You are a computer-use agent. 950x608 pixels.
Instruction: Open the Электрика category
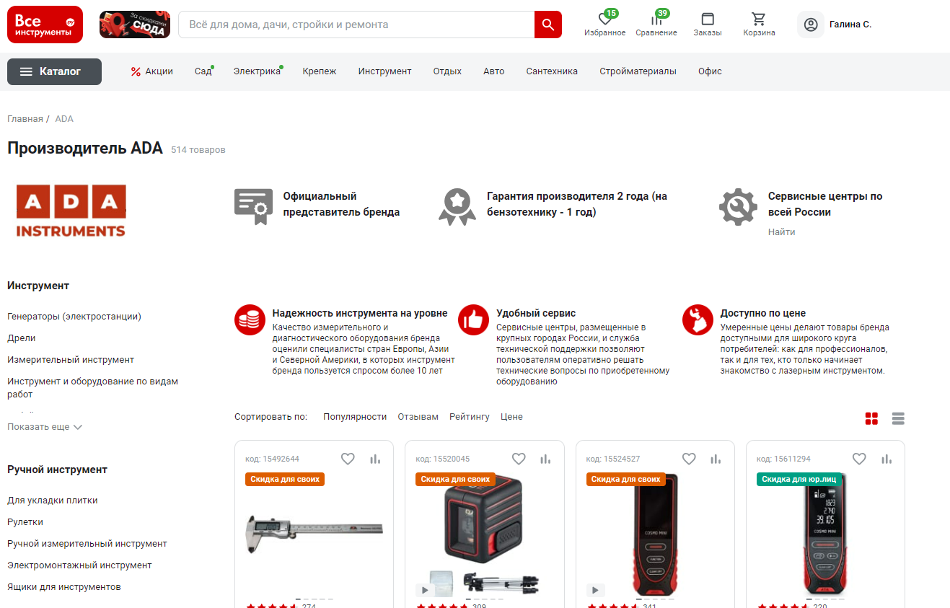click(257, 71)
